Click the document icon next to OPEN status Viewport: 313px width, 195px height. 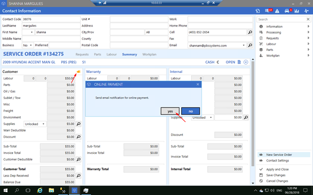pos(239,62)
